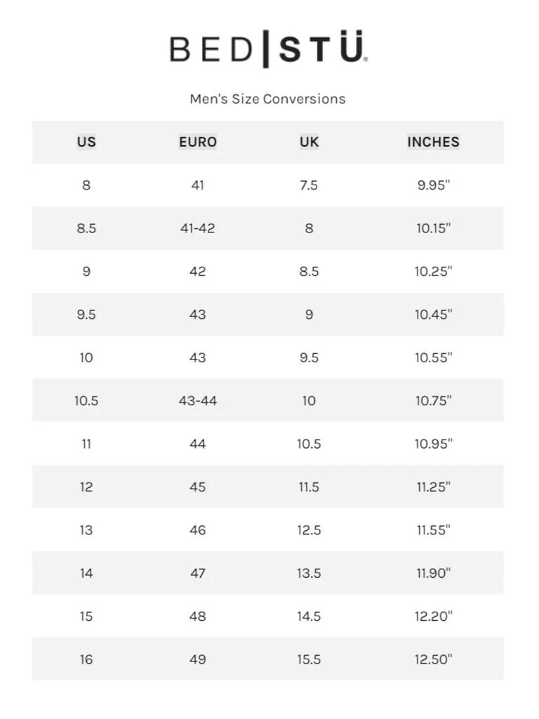539x719 pixels.
Task: Select the 9.95" inches cell
Action: coord(433,185)
